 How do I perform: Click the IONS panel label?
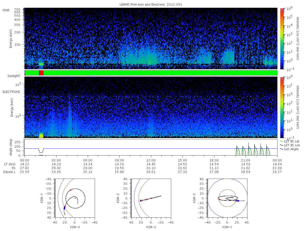[6, 10]
